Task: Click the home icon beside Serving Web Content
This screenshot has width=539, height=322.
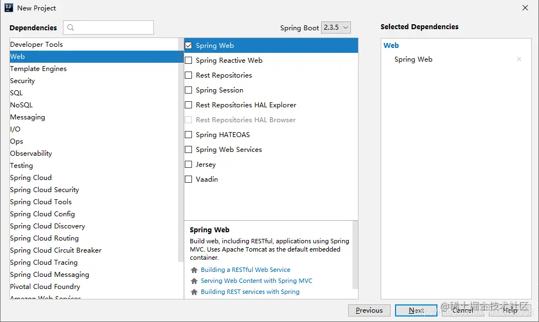Action: tap(194, 281)
